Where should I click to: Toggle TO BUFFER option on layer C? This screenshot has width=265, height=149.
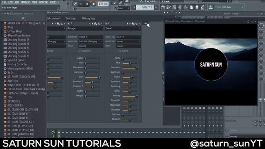click(x=122, y=51)
